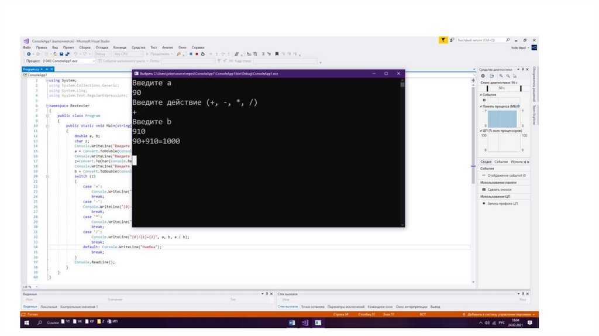
Task: Select the Program.cs editor tab
Action: pyautogui.click(x=31, y=69)
